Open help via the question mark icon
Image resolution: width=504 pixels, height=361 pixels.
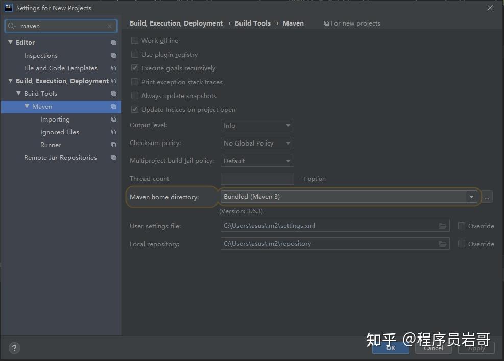click(14, 348)
